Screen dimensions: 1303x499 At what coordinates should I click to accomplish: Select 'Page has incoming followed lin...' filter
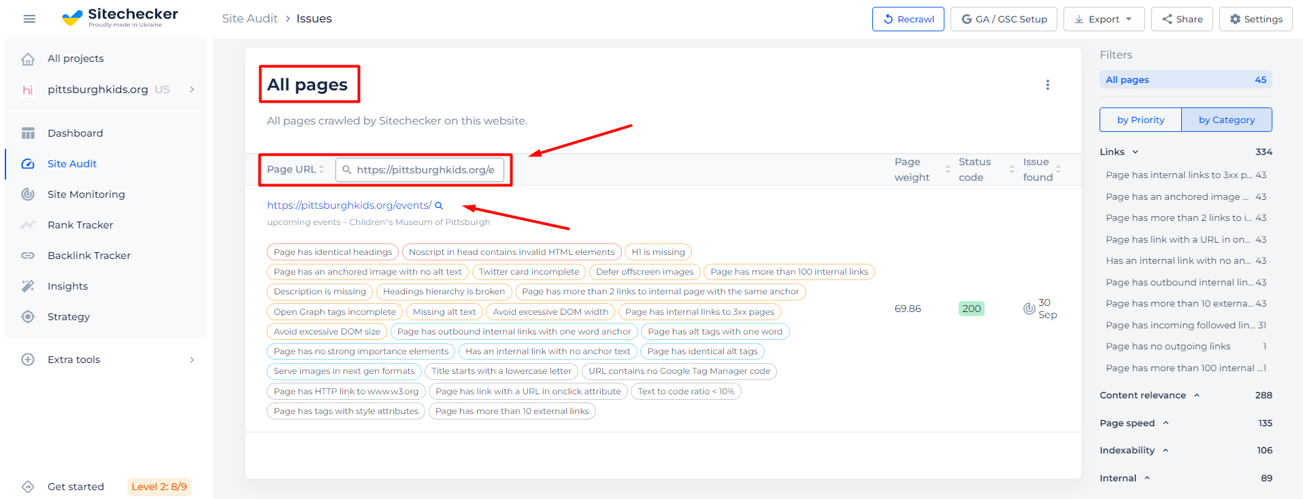[x=1185, y=326]
